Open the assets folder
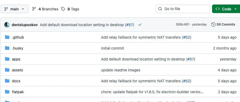This screenshot has width=240, height=102. [x=18, y=70]
